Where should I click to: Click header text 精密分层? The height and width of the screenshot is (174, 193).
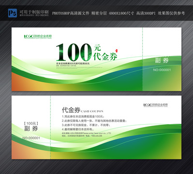[99, 14]
